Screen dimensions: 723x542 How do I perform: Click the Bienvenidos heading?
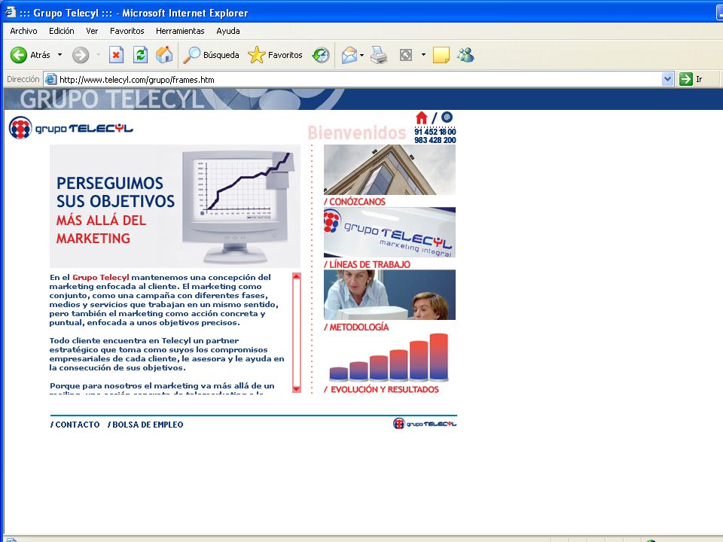pos(357,132)
